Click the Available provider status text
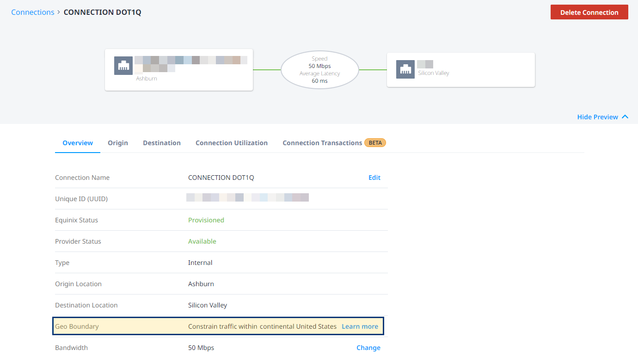638x356 pixels. click(x=202, y=241)
